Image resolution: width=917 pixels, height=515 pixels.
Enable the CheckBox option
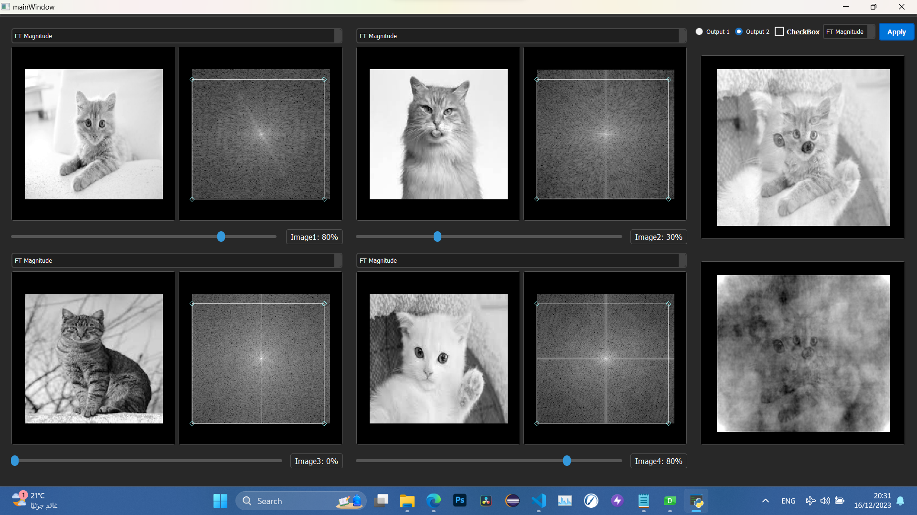pos(779,31)
